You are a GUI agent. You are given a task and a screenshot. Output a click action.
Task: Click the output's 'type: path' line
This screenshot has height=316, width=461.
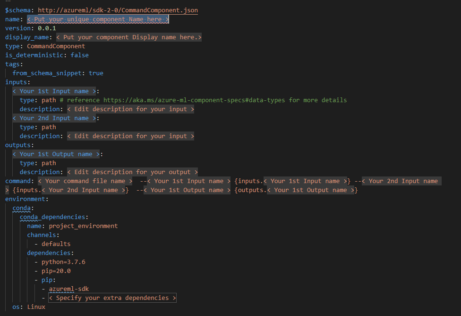pos(38,163)
